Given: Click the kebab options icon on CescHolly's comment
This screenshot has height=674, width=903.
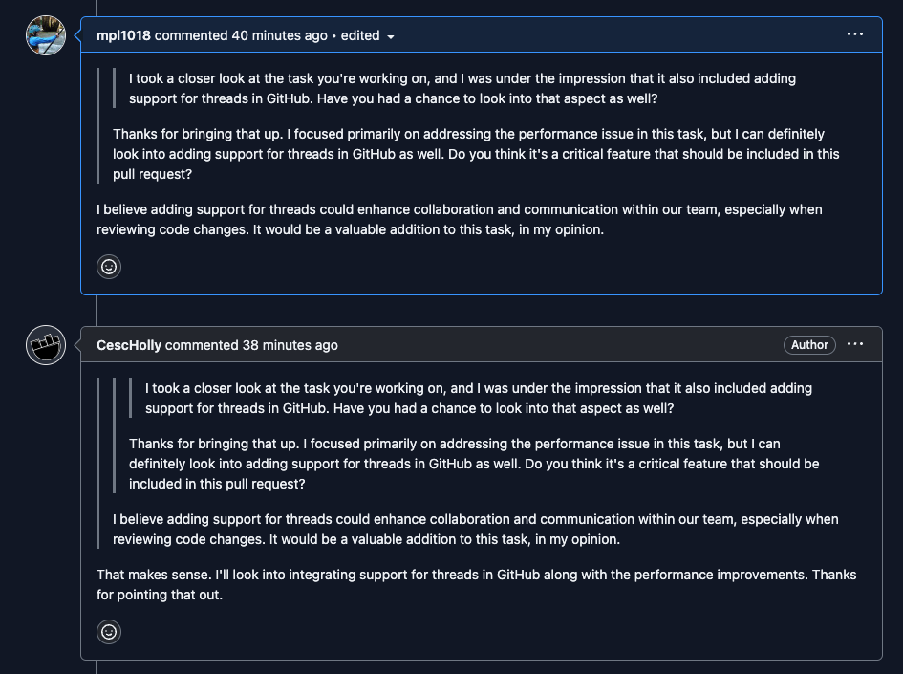Looking at the screenshot, I should 855,344.
